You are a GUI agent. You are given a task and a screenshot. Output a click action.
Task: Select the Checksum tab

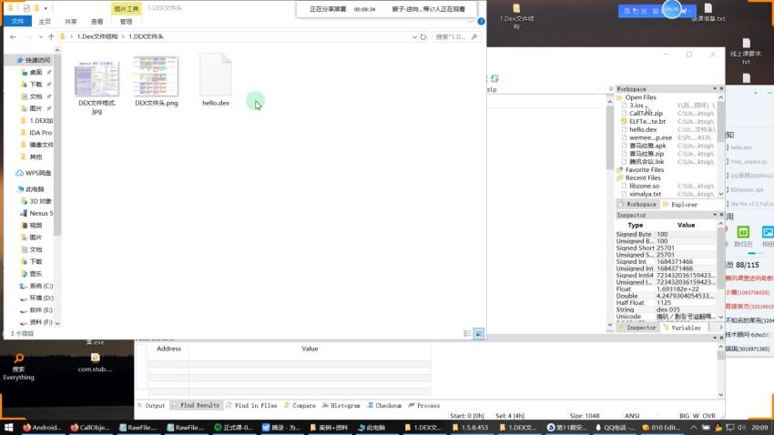pos(387,405)
